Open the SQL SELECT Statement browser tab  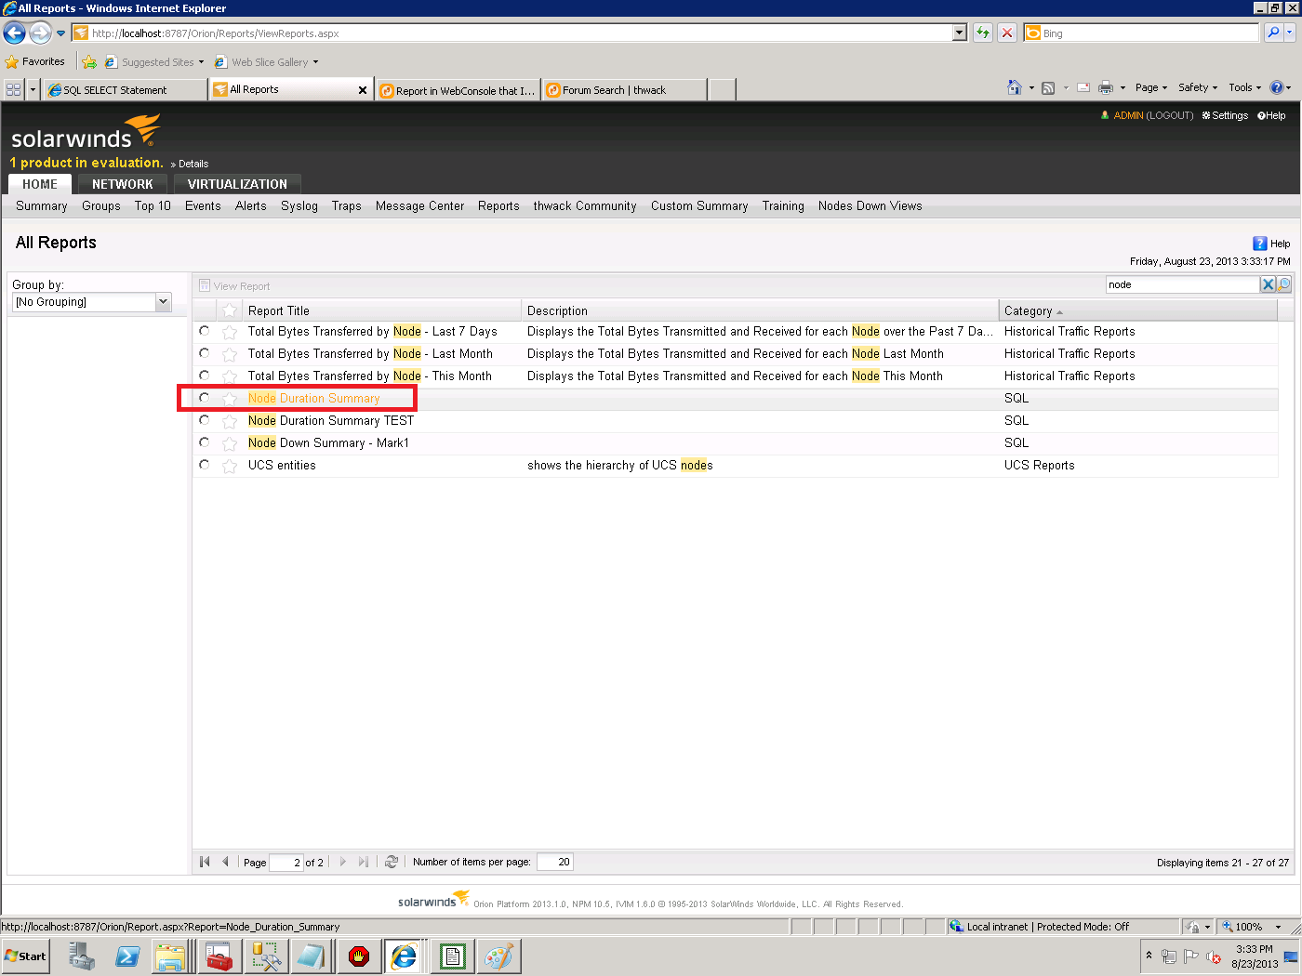tap(126, 90)
